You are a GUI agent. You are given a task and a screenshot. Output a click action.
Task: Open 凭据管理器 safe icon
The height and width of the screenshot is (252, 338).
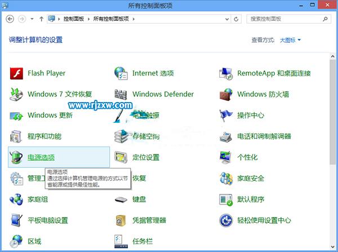pos(121,220)
